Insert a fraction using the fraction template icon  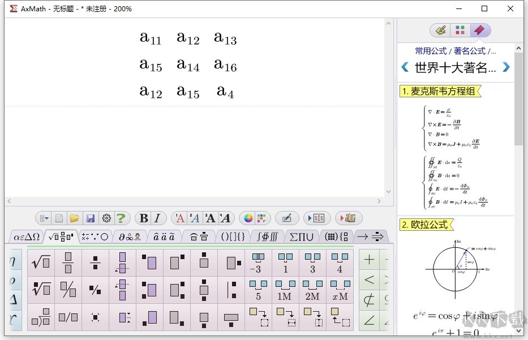point(68,261)
